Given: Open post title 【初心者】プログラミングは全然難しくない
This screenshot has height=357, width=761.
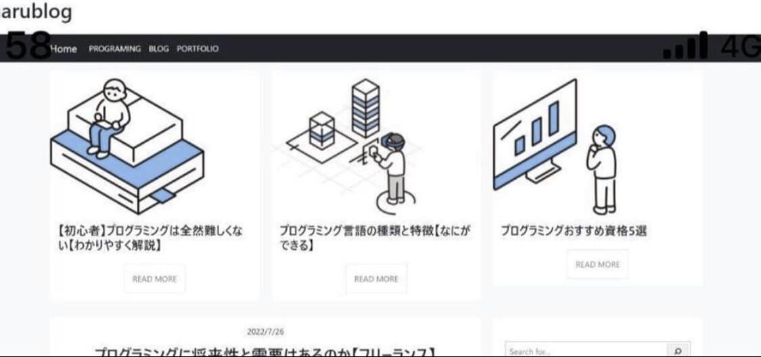Looking at the screenshot, I should [x=150, y=238].
